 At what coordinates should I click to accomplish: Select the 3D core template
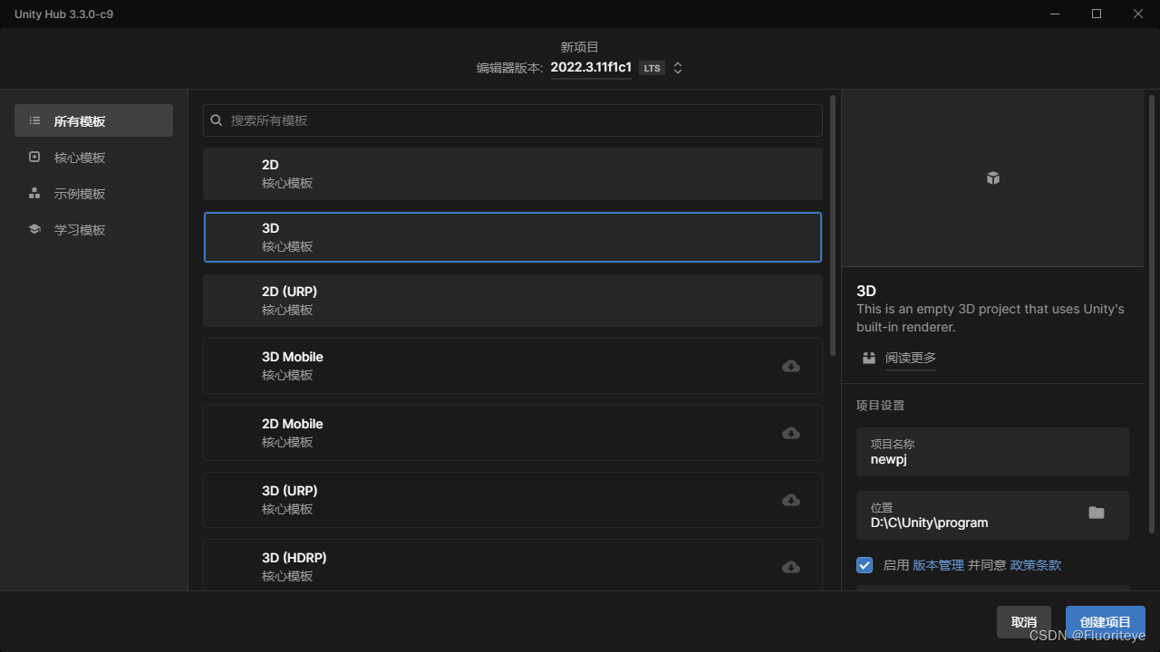513,237
